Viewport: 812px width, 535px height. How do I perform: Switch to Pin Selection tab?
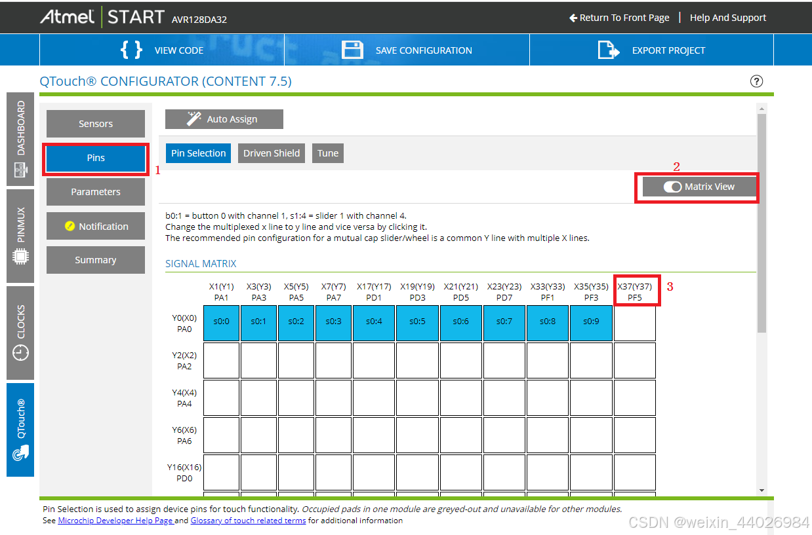click(x=198, y=153)
